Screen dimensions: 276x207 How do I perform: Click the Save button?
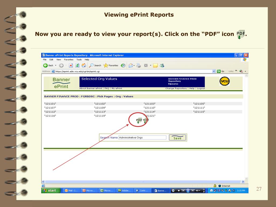(x=177, y=137)
